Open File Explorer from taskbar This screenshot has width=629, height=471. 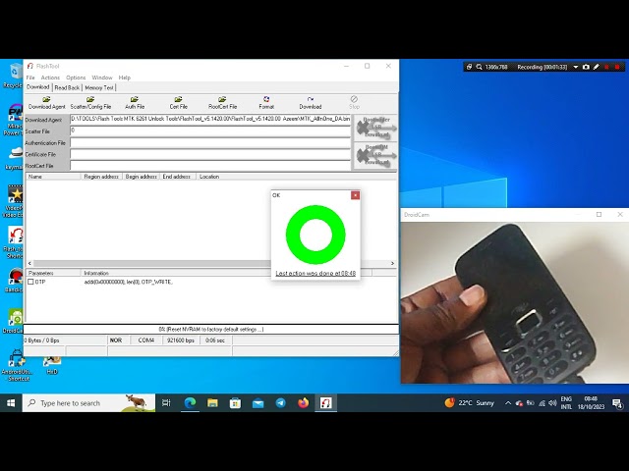coord(212,403)
